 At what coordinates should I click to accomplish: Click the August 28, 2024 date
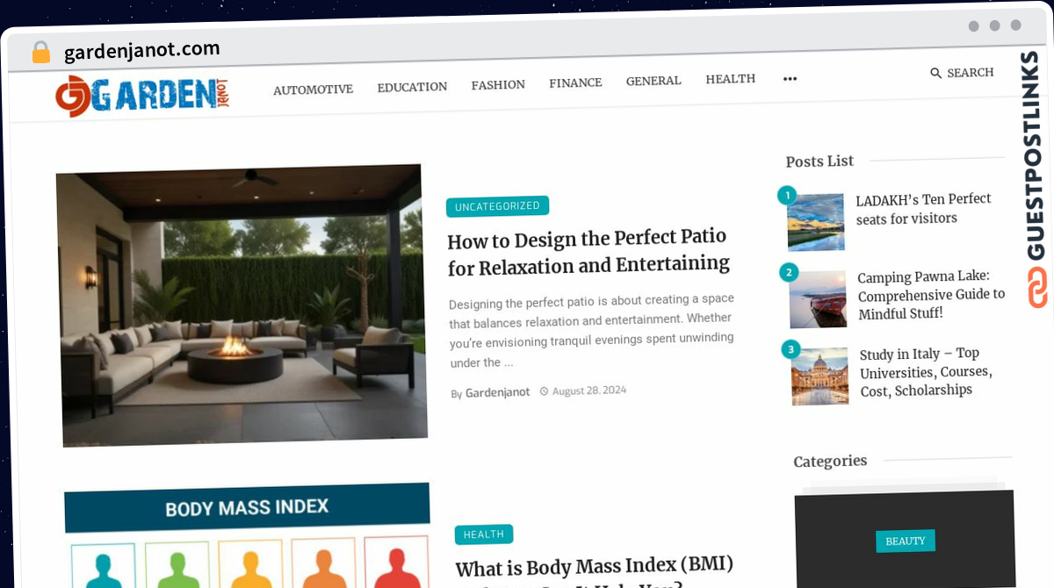pyautogui.click(x=589, y=391)
